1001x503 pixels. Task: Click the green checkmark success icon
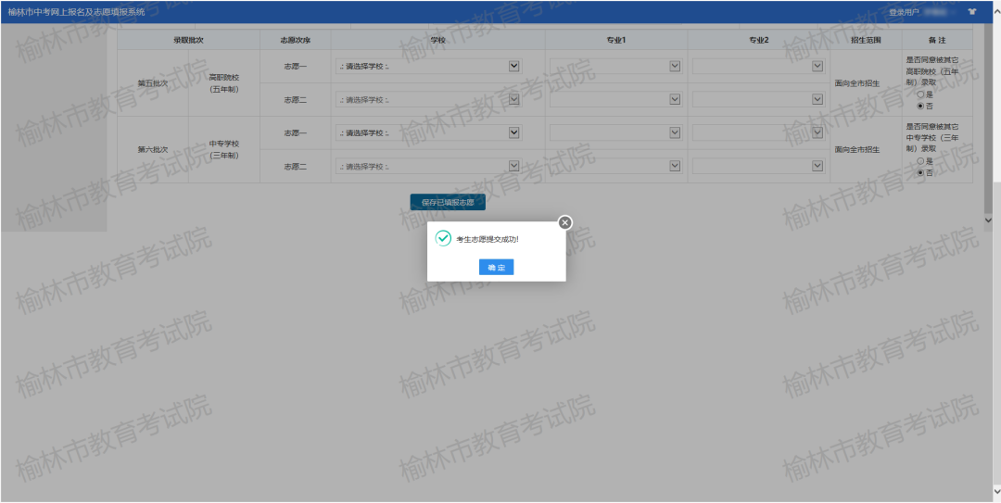[x=443, y=238]
